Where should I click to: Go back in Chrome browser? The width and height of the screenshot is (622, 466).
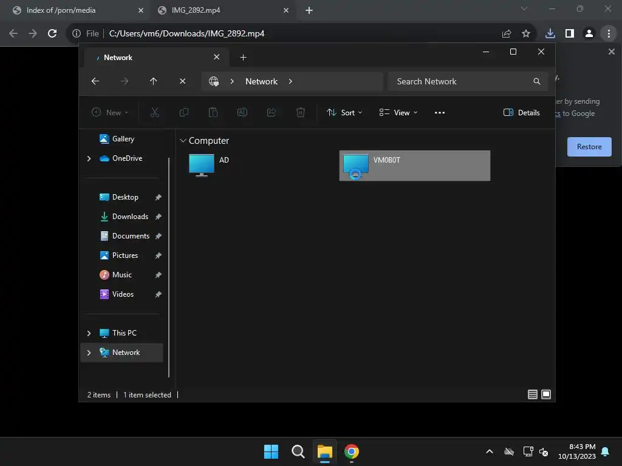pos(13,33)
